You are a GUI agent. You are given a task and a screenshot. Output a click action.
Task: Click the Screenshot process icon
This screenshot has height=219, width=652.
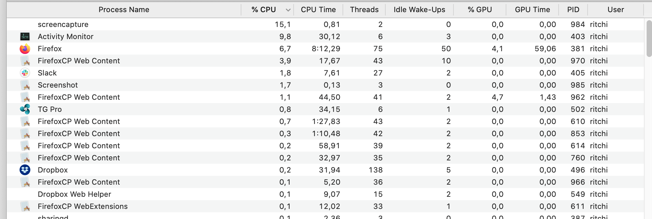pyautogui.click(x=25, y=85)
